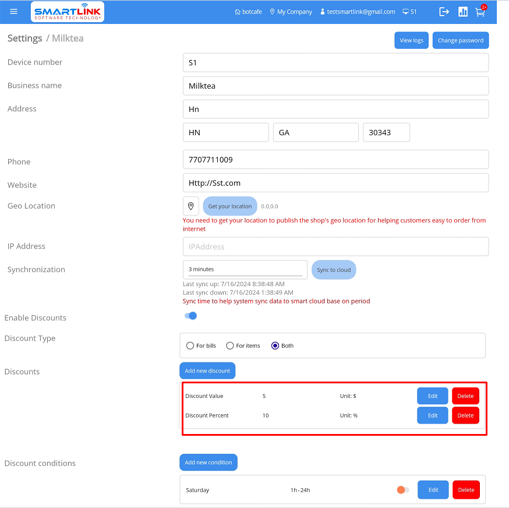
Task: Open the reports chart icon
Action: coord(463,12)
